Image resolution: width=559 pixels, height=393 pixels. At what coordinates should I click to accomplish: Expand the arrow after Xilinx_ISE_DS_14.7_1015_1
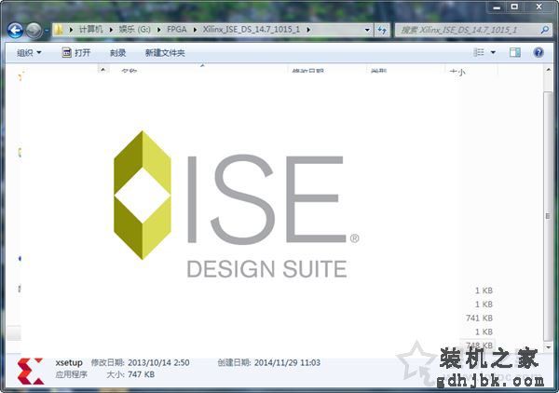(x=308, y=30)
